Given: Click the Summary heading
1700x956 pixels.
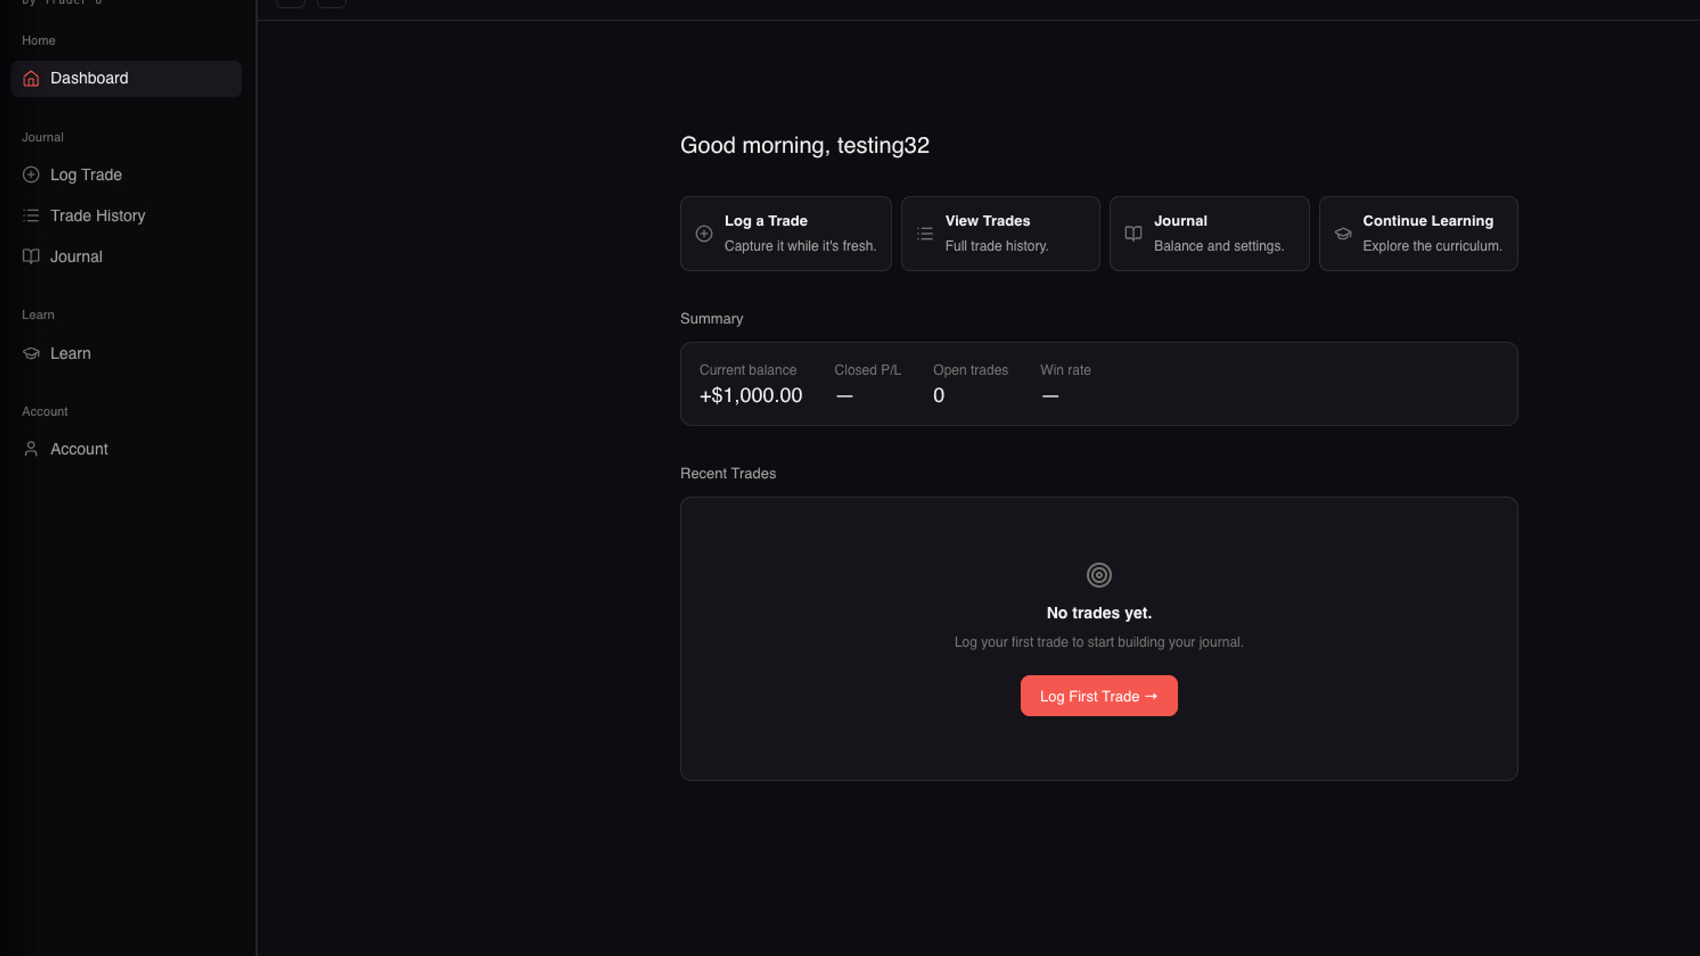Looking at the screenshot, I should [711, 319].
